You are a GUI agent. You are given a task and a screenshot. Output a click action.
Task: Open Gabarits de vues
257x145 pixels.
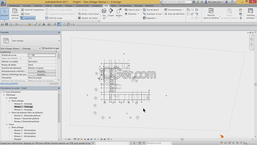point(15,14)
